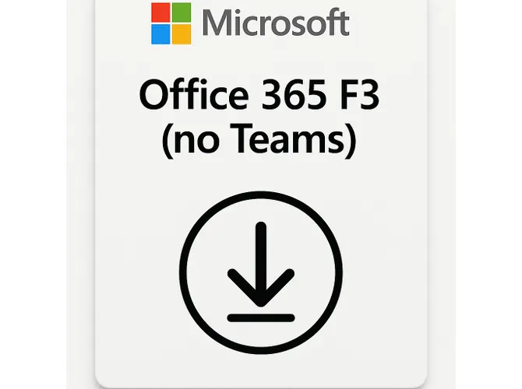Select the "Office 365 F3" title text
The height and width of the screenshot is (389, 522).
(x=259, y=95)
